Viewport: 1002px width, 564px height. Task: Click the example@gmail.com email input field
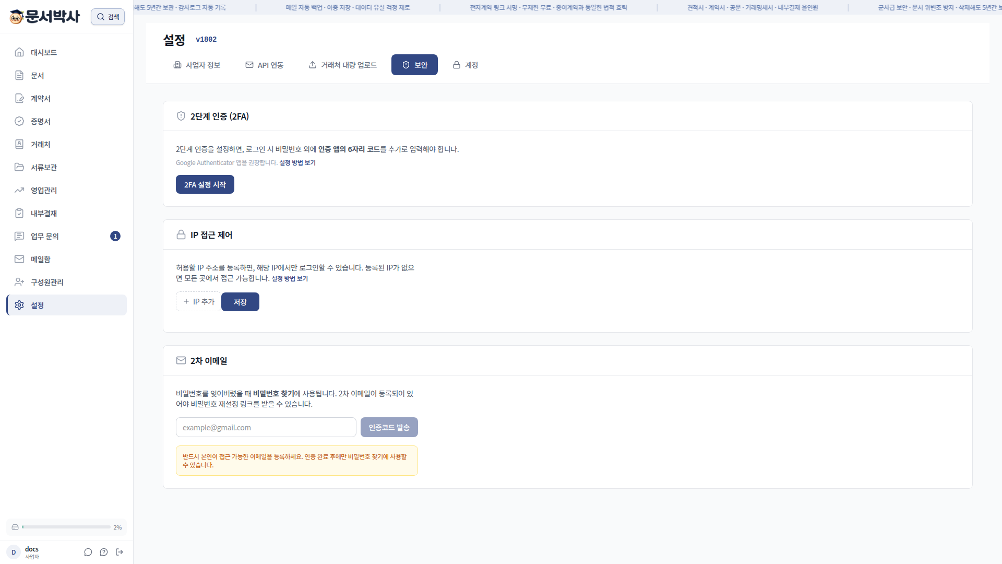click(x=266, y=427)
